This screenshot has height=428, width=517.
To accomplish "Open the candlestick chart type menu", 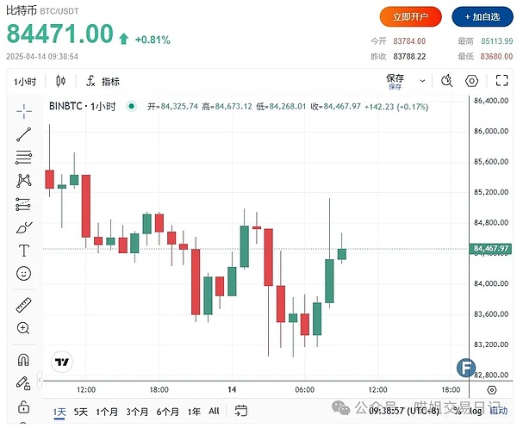I will (x=60, y=81).
